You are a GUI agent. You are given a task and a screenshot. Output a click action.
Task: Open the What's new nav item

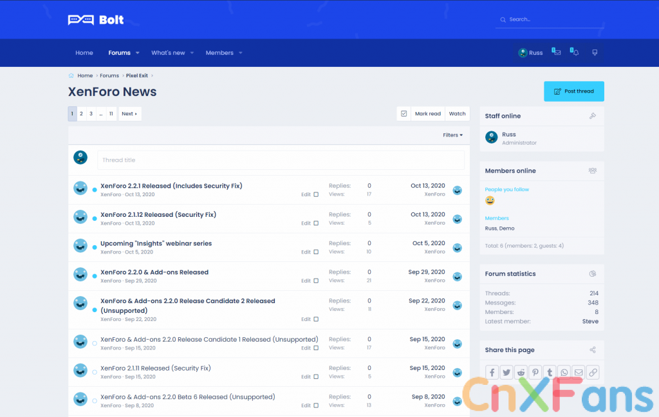tap(168, 53)
